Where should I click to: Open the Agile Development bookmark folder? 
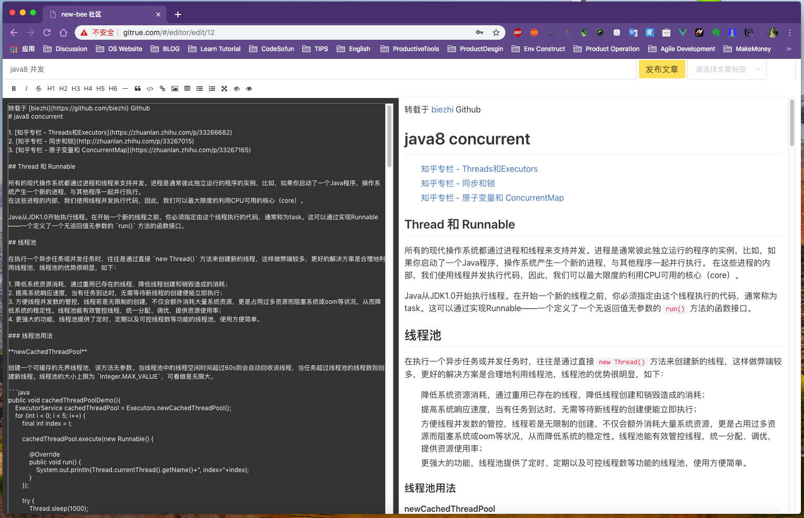tap(682, 49)
